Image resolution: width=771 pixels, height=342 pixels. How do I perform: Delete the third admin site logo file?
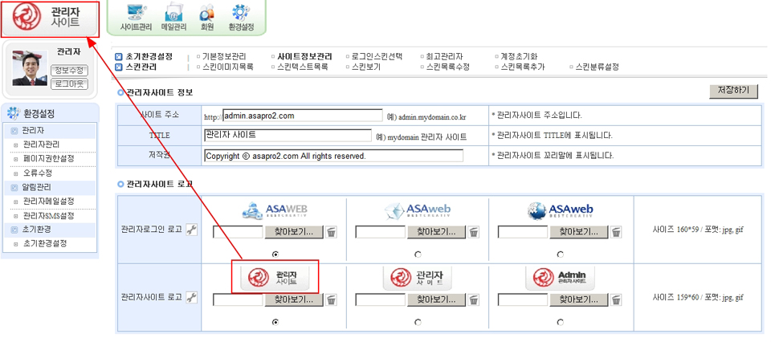tap(617, 299)
